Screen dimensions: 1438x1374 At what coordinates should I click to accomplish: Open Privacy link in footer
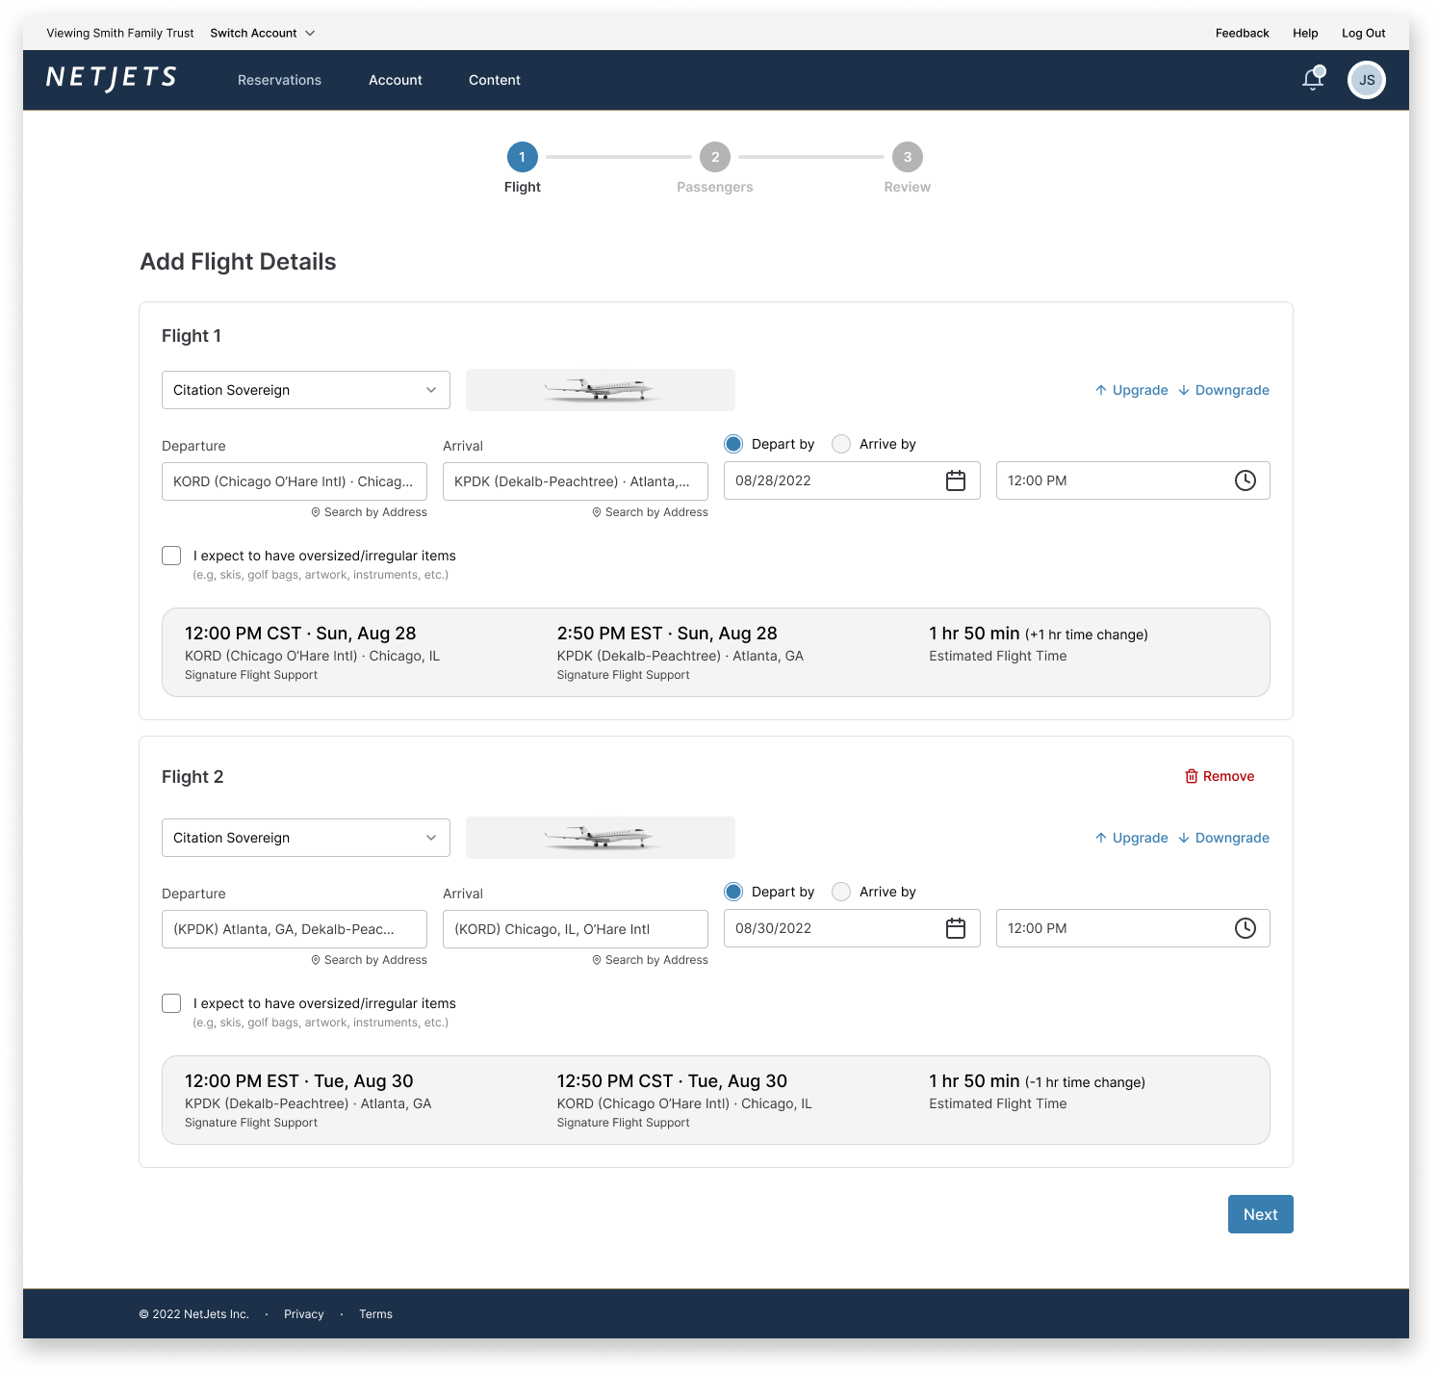pos(303,1314)
